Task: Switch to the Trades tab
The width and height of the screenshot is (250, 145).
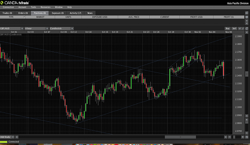Action: coord(7,13)
